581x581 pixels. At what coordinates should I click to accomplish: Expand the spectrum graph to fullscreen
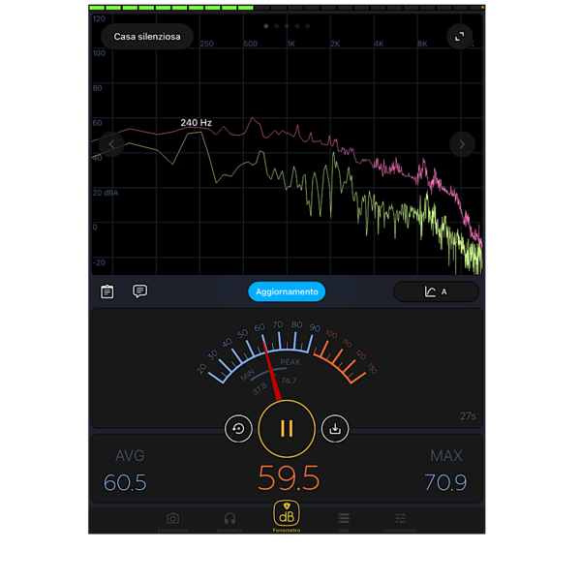[460, 37]
